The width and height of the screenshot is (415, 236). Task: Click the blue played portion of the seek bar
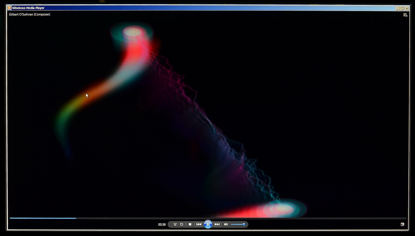pos(41,218)
